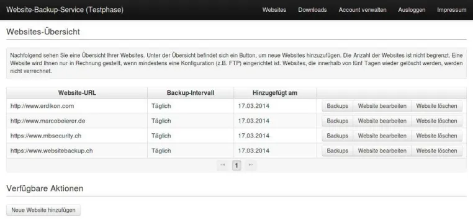
Task: Click Website löschen for www.mbsecurity.ch
Action: pos(436,136)
